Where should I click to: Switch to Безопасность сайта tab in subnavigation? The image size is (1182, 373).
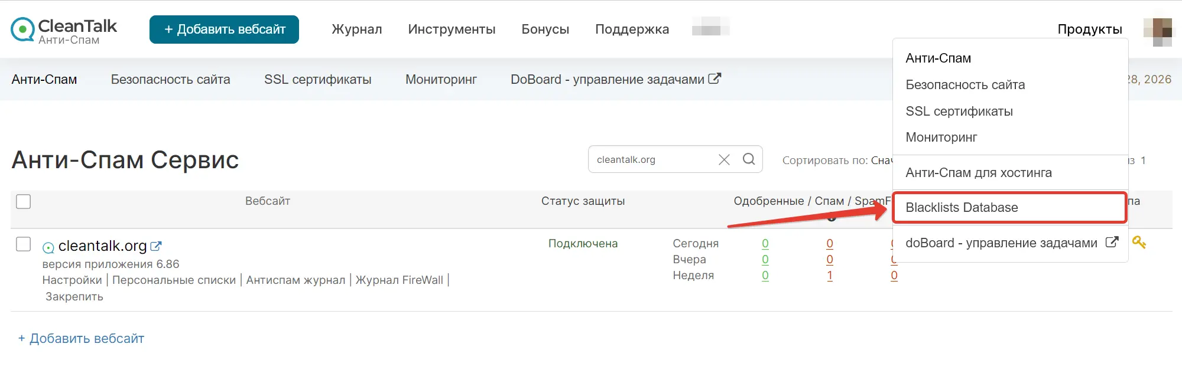pos(171,80)
